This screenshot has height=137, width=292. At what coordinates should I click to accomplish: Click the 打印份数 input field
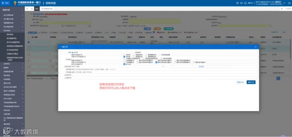[x=164, y=72]
